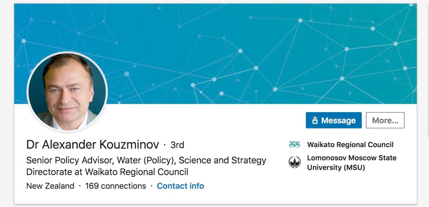Viewport: 429px width, 207px height.
Task: Click the Waikato Regional Council logo
Action: 295,145
